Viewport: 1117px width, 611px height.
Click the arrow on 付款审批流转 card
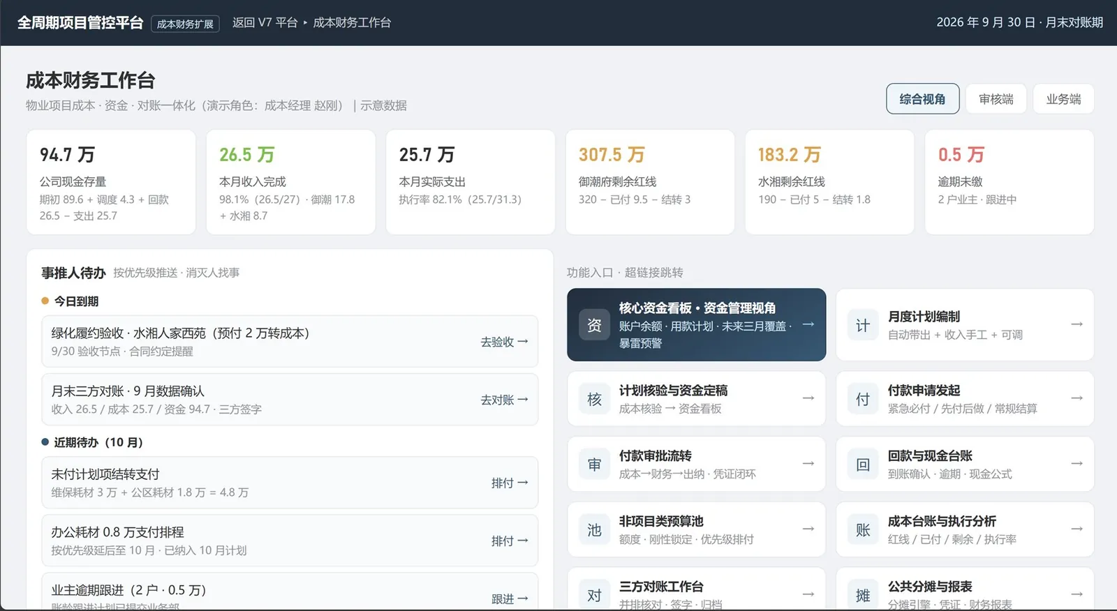point(808,464)
